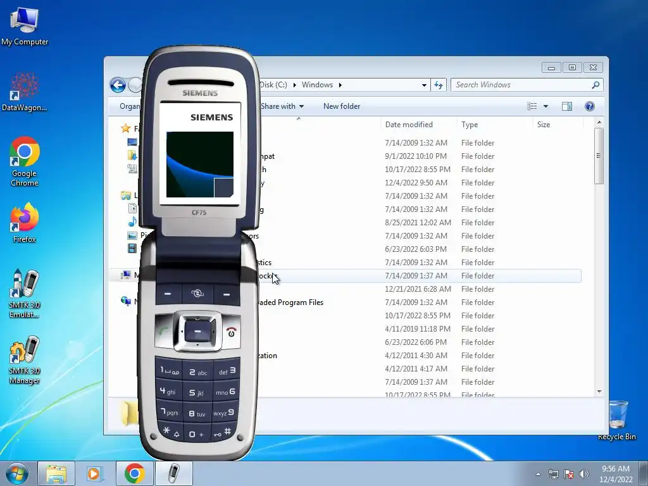
Task: Open the address bar history dropdown
Action: 424,85
